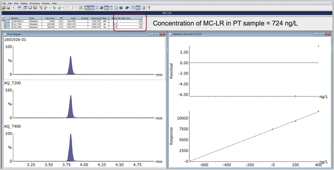This screenshot has width=334, height=170.
Task: Click the yellow help question mark icon
Action: coord(149,8)
